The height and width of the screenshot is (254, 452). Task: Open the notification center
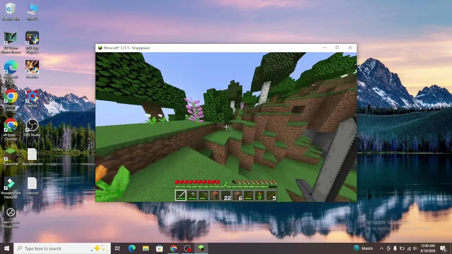[x=443, y=248]
